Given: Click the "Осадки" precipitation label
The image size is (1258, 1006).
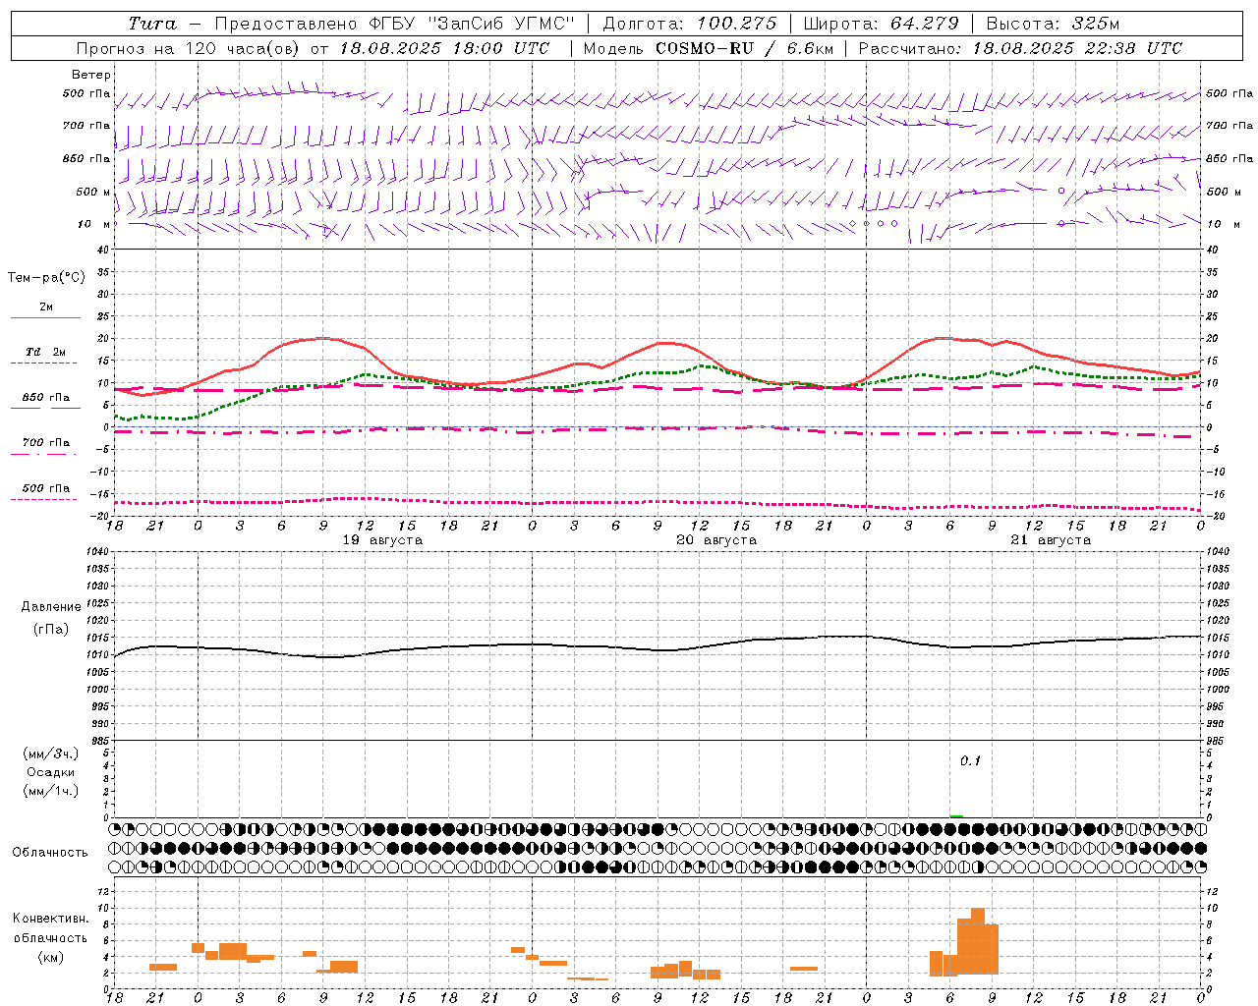Looking at the screenshot, I should pyautogui.click(x=51, y=772).
